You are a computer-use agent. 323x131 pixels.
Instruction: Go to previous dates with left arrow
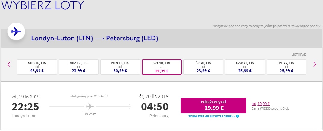click(9, 64)
